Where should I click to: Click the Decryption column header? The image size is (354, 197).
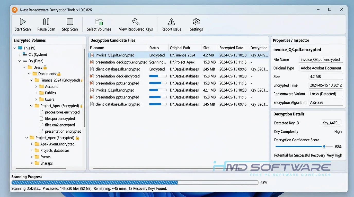(x=259, y=48)
